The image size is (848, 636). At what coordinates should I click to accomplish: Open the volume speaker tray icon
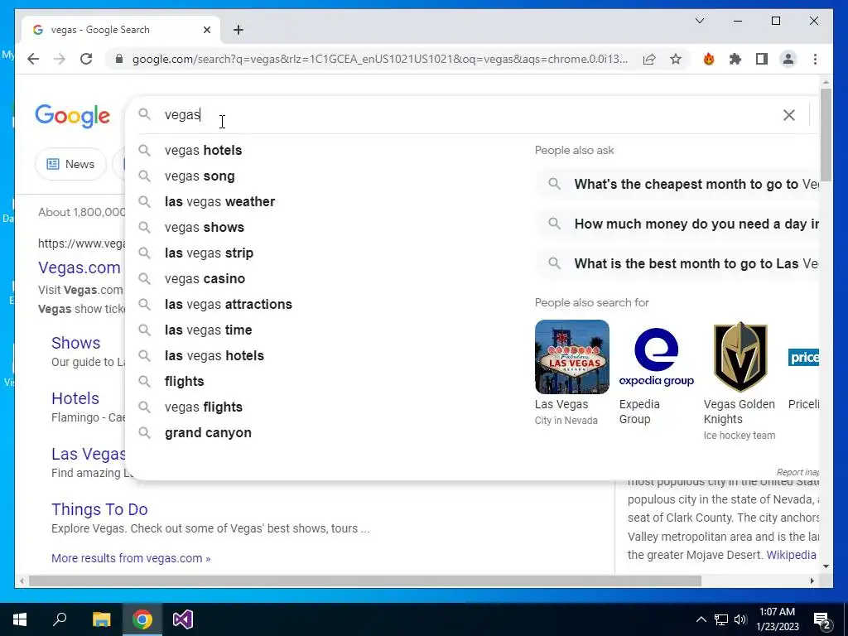pyautogui.click(x=740, y=619)
